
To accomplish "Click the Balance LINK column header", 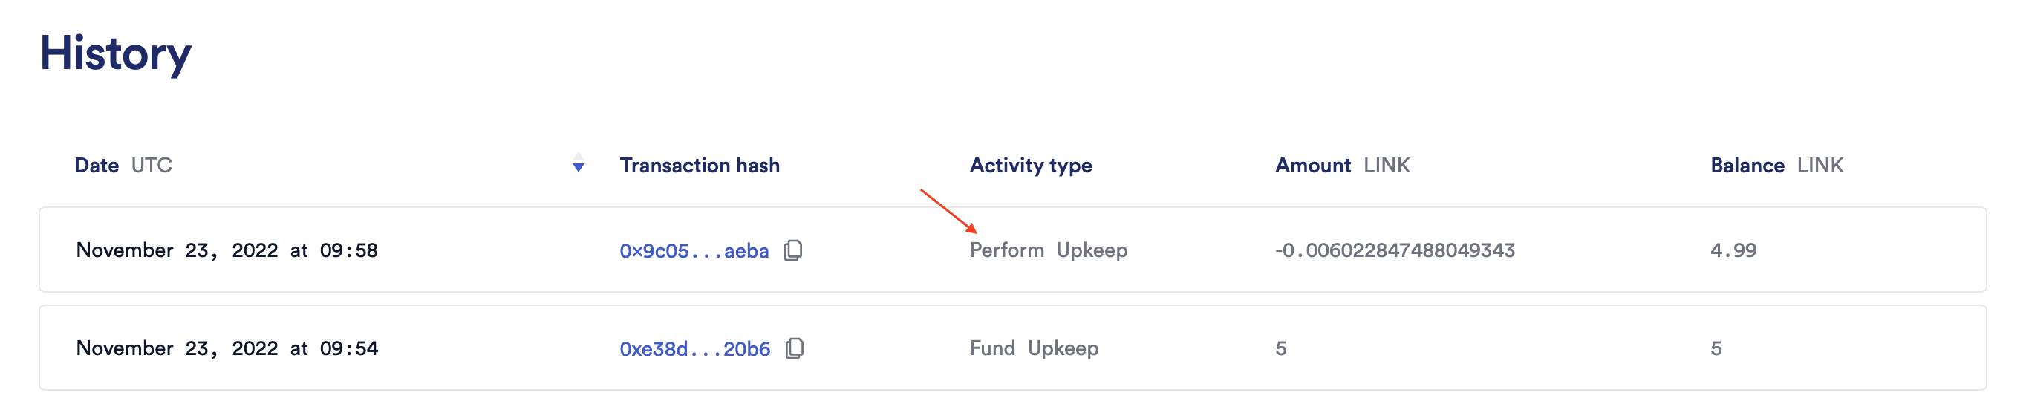I will click(x=1776, y=165).
